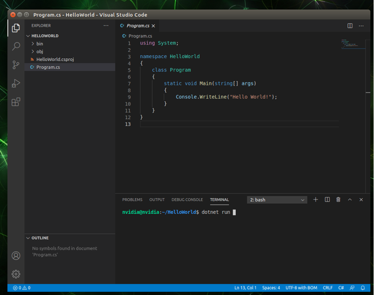Image resolution: width=374 pixels, height=295 pixels.
Task: Select Program.cs in the explorer tree
Action: [x=70, y=67]
